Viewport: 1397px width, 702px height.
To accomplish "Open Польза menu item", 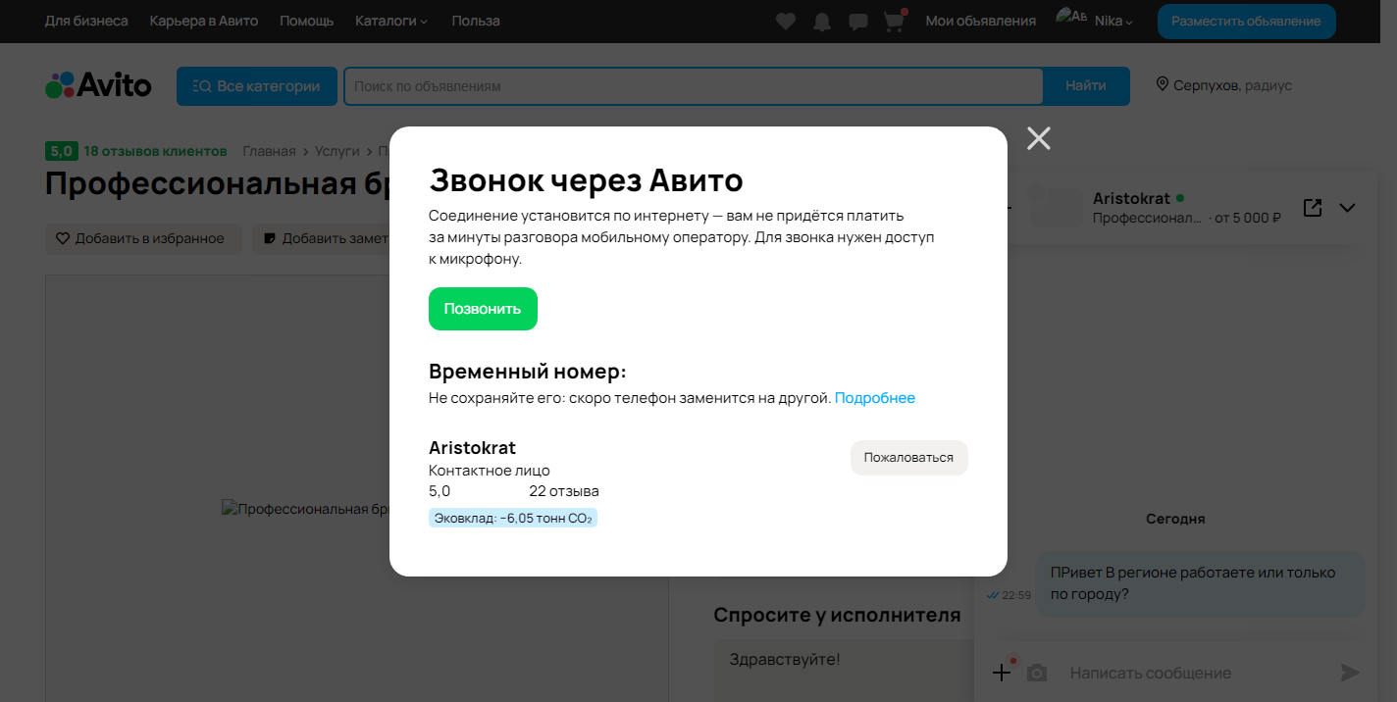I will (476, 21).
